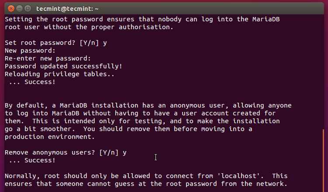Maximize the terminal window
This screenshot has height=192, width=328.
pos(28,8)
